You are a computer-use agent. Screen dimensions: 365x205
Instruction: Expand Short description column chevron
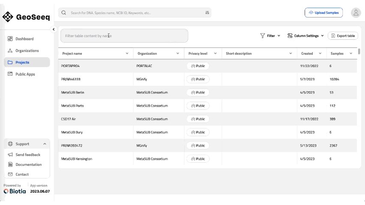[290, 53]
